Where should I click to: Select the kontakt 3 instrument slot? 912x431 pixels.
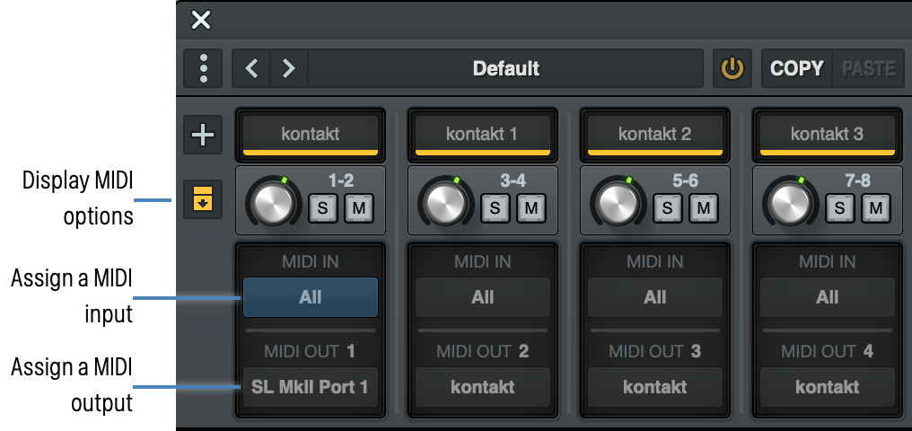(x=827, y=134)
